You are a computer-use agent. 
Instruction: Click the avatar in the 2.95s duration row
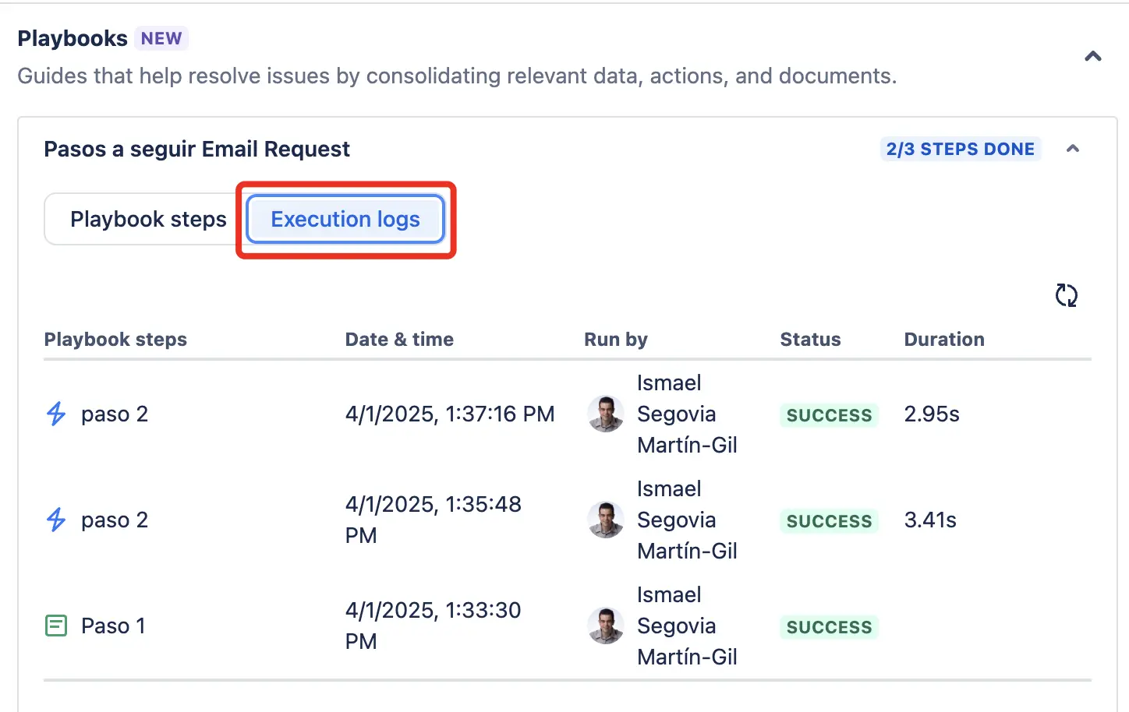(606, 414)
